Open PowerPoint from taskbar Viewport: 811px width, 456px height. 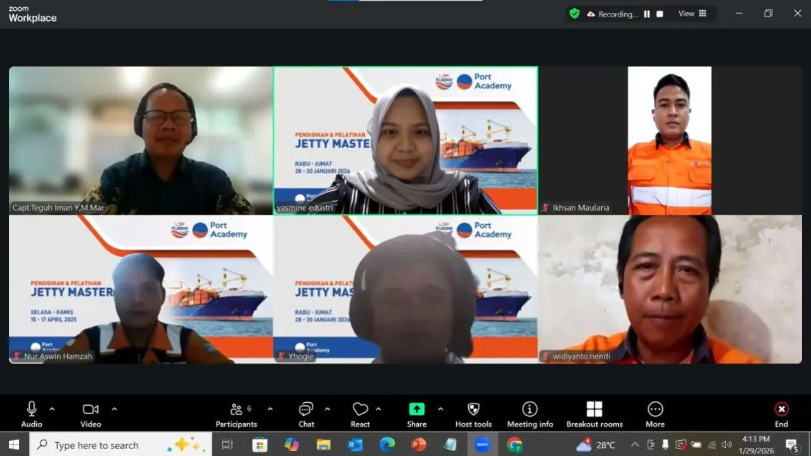point(419,445)
